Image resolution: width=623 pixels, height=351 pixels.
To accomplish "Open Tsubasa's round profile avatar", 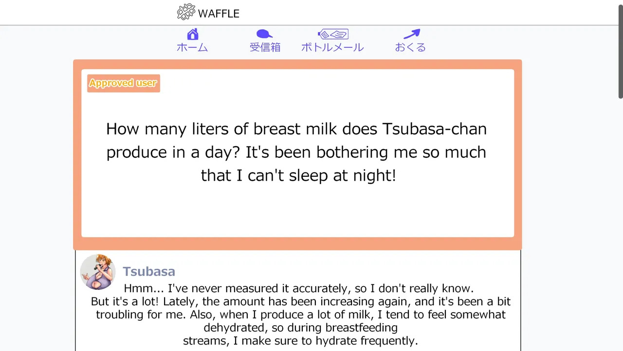I will 98,272.
